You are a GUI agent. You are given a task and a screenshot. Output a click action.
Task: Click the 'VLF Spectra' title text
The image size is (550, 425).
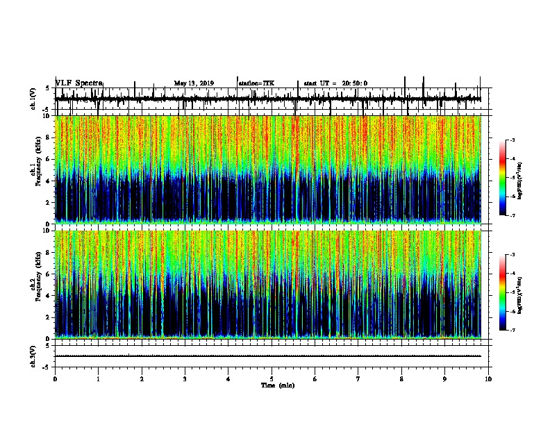click(x=79, y=83)
